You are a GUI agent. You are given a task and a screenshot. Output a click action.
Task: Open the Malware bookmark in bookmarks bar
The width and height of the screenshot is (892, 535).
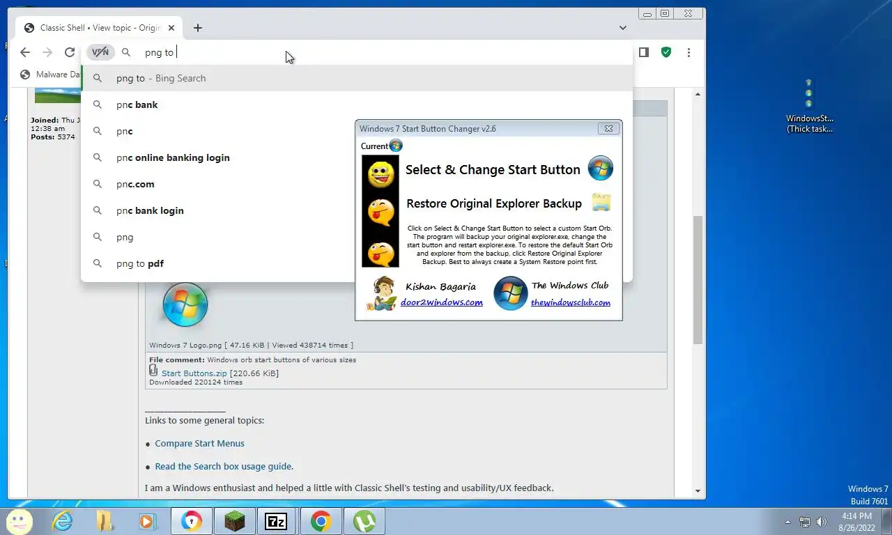[x=50, y=75]
